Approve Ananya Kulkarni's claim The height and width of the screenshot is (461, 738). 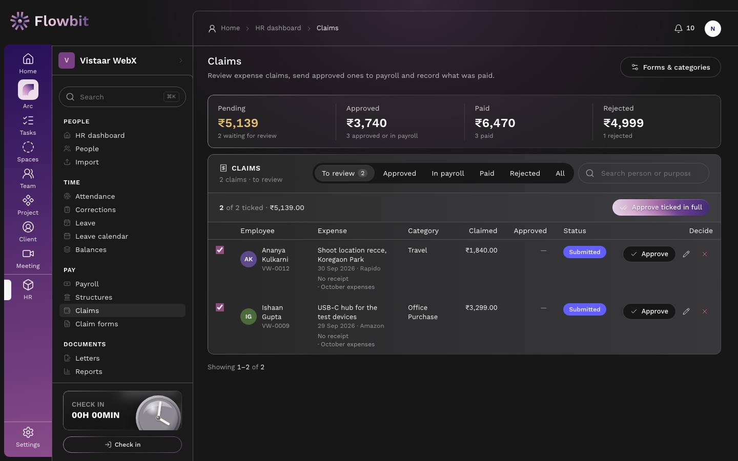point(649,254)
